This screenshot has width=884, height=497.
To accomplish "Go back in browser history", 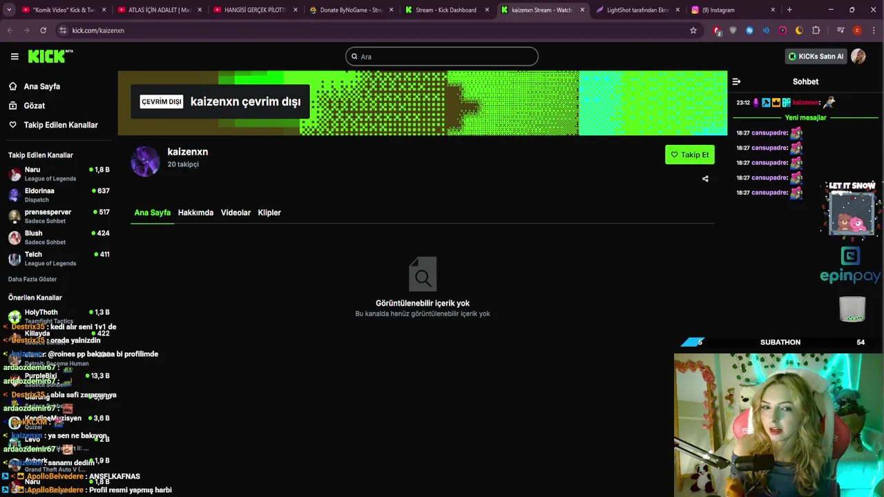I will (10, 30).
